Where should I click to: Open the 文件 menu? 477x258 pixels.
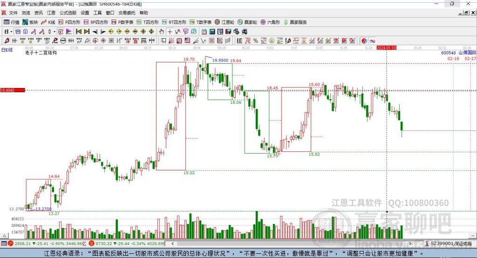point(13,13)
